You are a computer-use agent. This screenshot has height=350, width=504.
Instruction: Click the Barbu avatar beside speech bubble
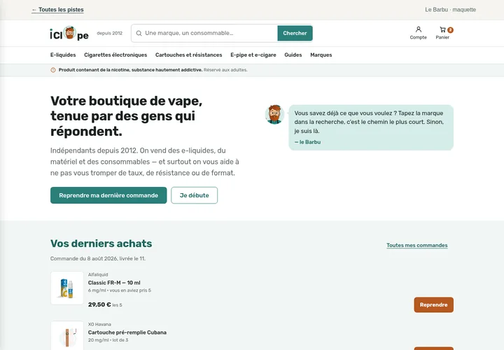coord(274,114)
